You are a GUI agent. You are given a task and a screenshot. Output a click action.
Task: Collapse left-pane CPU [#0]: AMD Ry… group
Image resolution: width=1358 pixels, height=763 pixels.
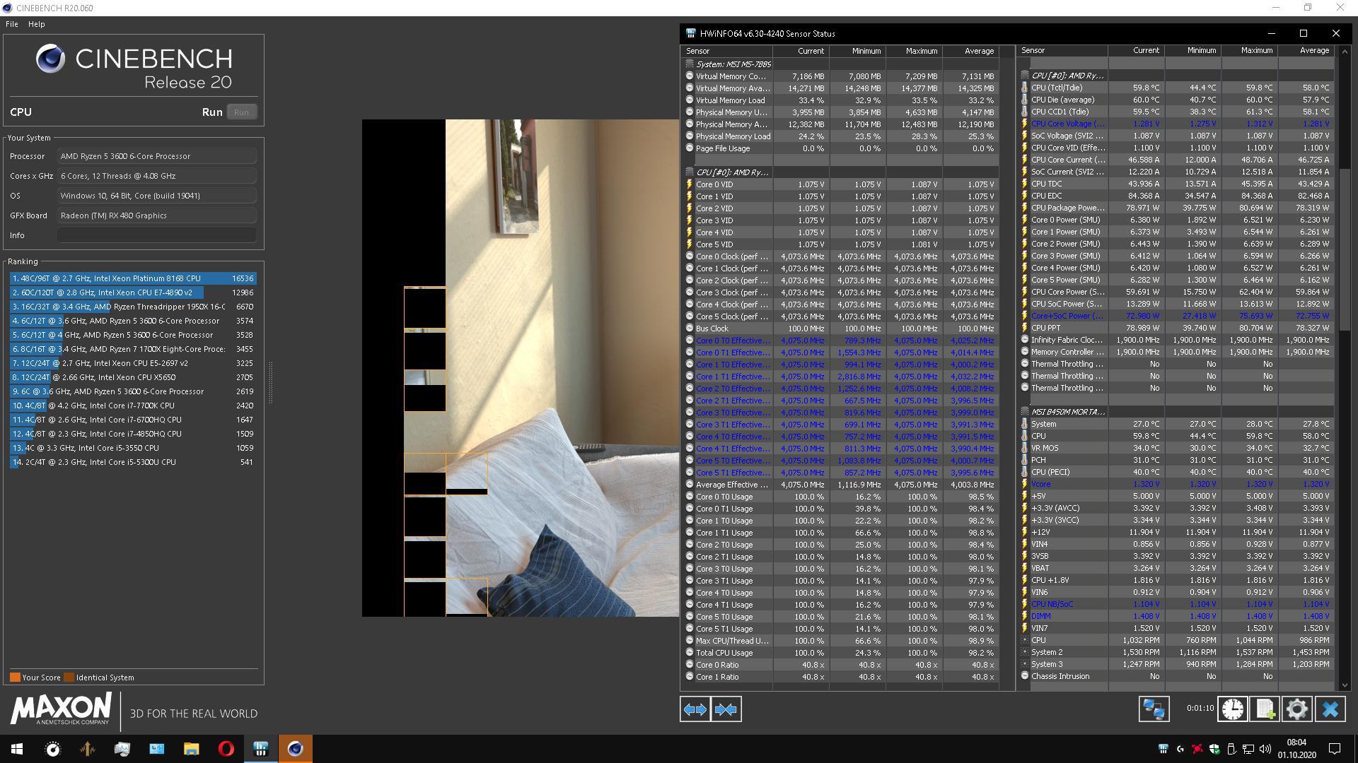pyautogui.click(x=690, y=172)
